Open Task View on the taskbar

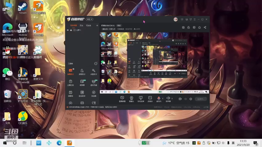(24, 143)
